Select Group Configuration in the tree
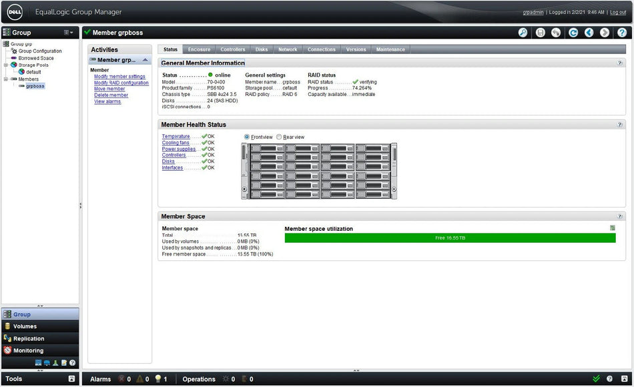The height and width of the screenshot is (387, 634). coord(40,51)
